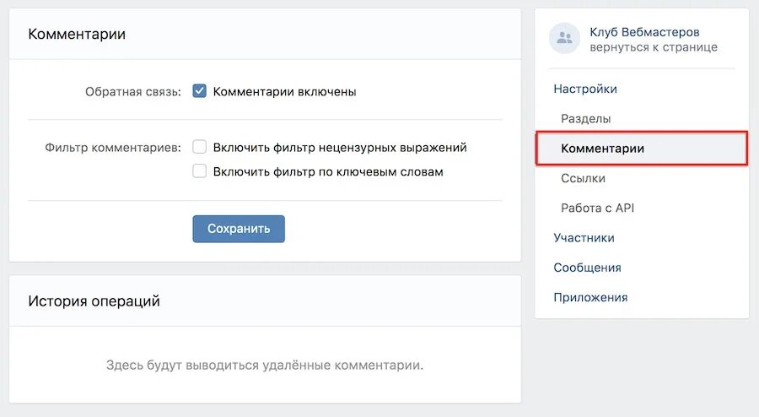Click the label Комментарии включены
Screen dimensions: 759x417
point(285,91)
